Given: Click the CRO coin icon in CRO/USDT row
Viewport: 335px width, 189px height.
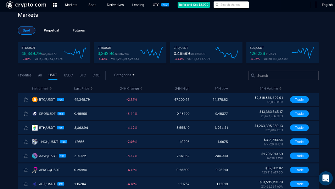Looking at the screenshot, I should click(35, 114).
